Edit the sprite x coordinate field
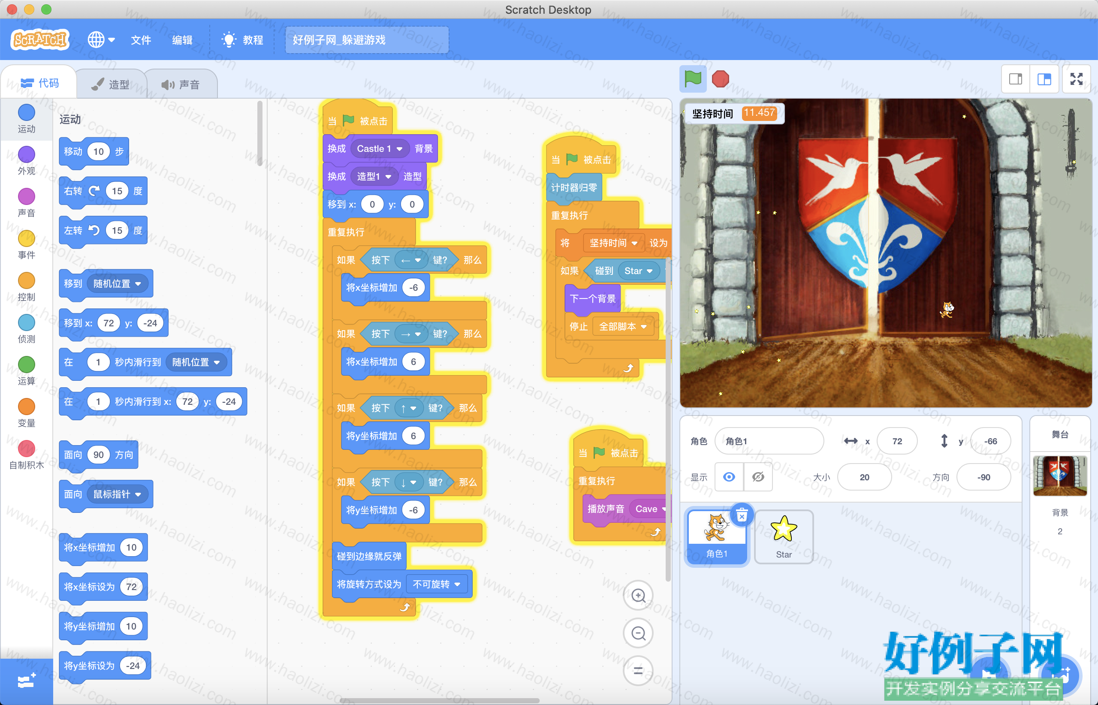The width and height of the screenshot is (1098, 705). tap(897, 441)
